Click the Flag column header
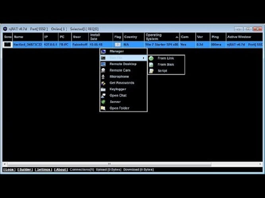265x198 pixels. (x=118, y=37)
